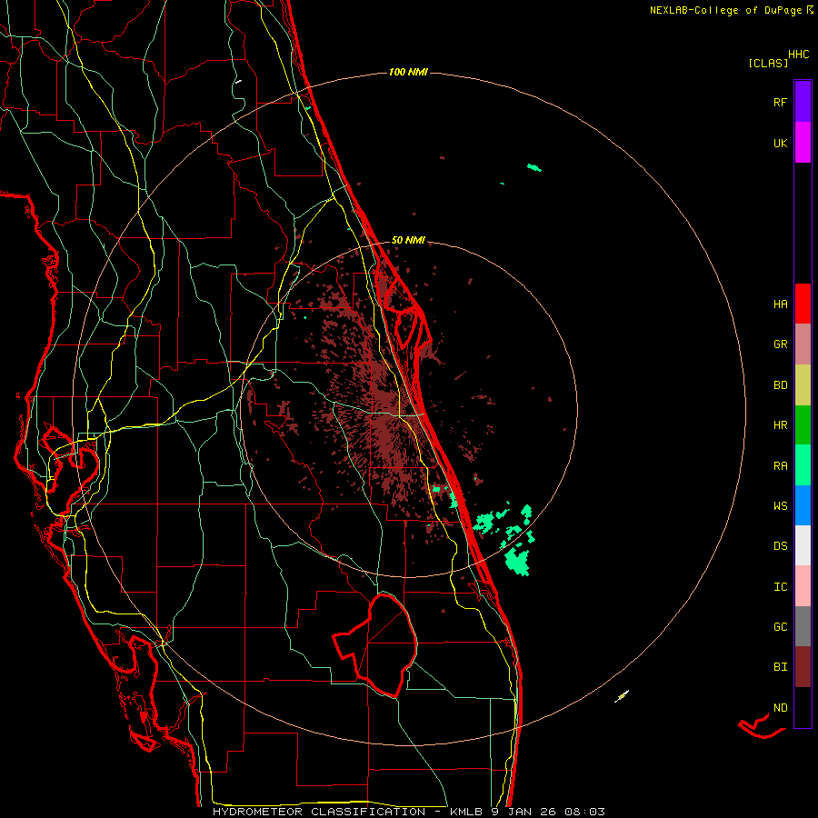Click the 'UK' legend label

coord(780,143)
